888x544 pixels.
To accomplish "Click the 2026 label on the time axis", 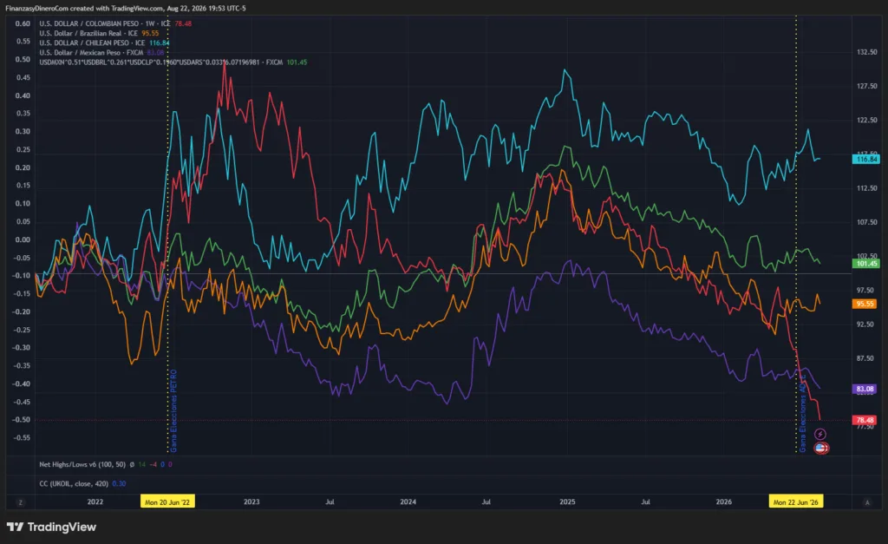I will pos(723,502).
